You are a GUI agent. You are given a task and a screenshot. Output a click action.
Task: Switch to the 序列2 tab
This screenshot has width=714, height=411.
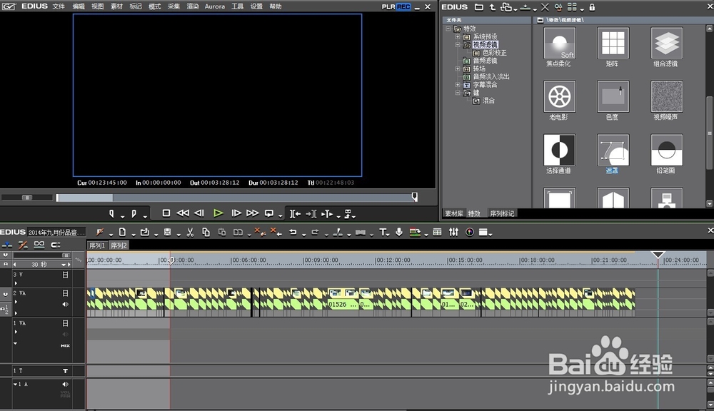[x=119, y=245]
